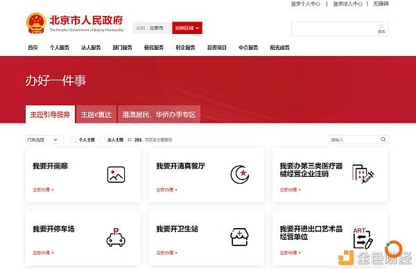This screenshot has height=269, width=416.
Task: Click 立即办理 under 我要开卫生站
Action: (166, 252)
